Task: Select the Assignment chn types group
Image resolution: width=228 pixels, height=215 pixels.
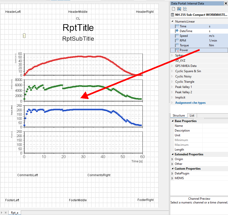Action: 190,103
